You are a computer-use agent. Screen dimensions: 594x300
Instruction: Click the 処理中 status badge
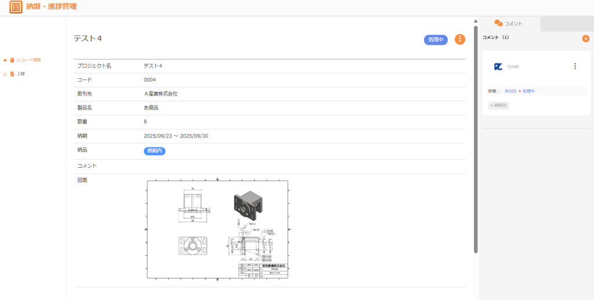click(x=436, y=39)
